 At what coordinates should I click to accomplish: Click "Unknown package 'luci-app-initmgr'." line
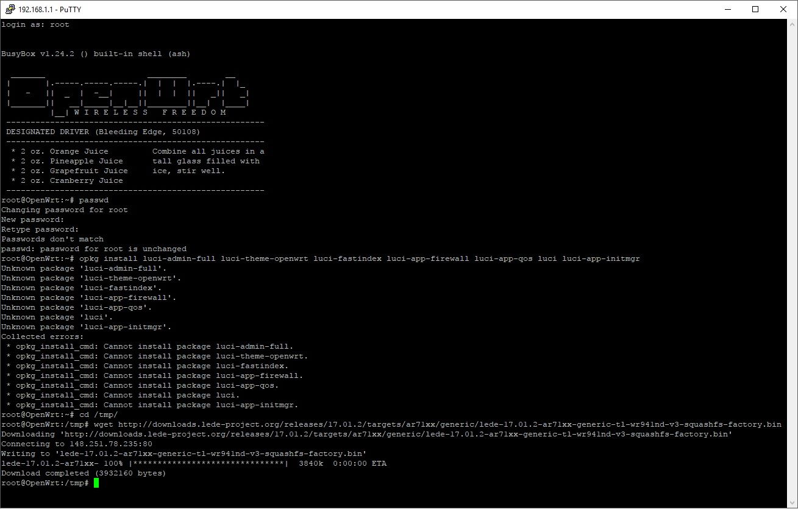tap(87, 327)
